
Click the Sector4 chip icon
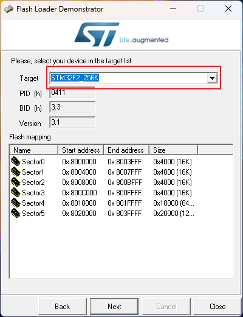16,203
